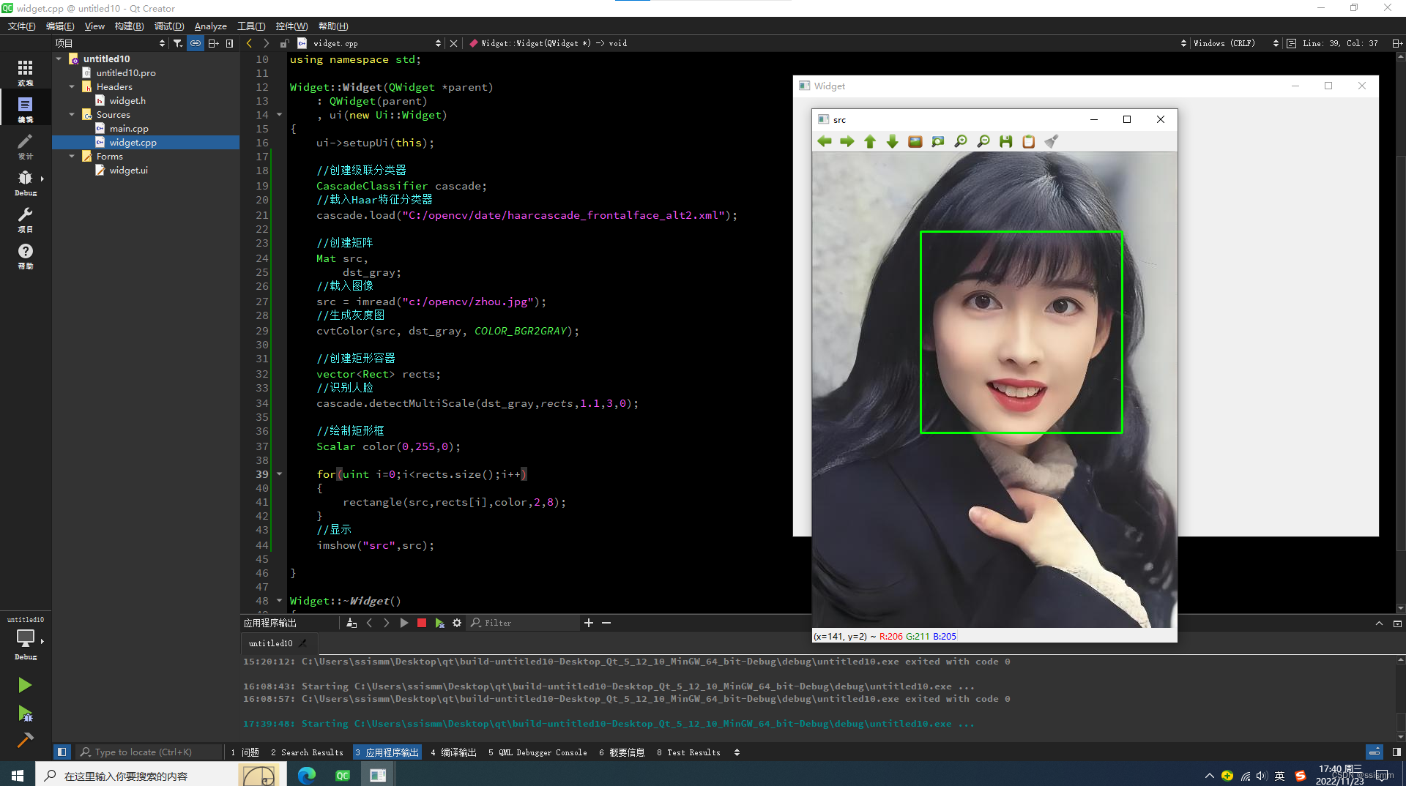
Task: Switch to Debug mode in sidebar
Action: [26, 182]
